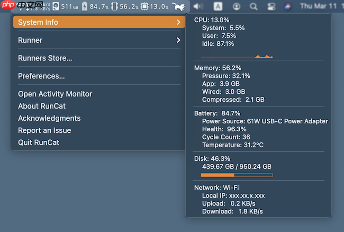This screenshot has height=232, width=344.
Task: Click the battery icon showing 84.7%
Action: (85, 6)
